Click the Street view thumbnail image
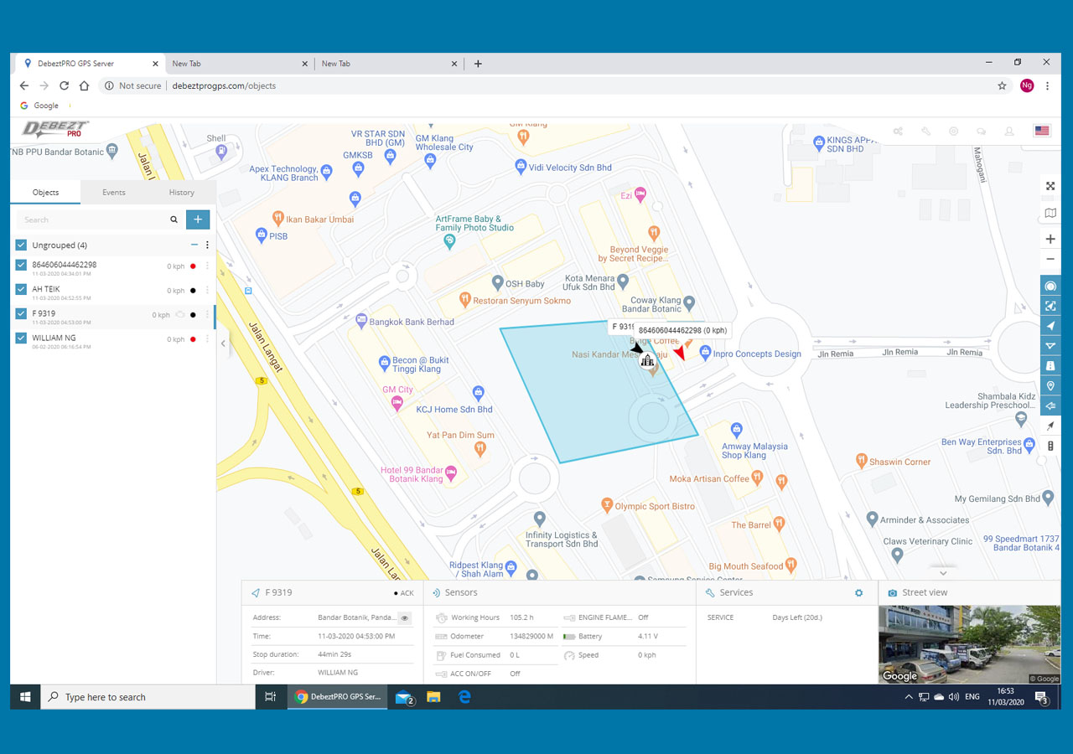The width and height of the screenshot is (1073, 754). 969,644
